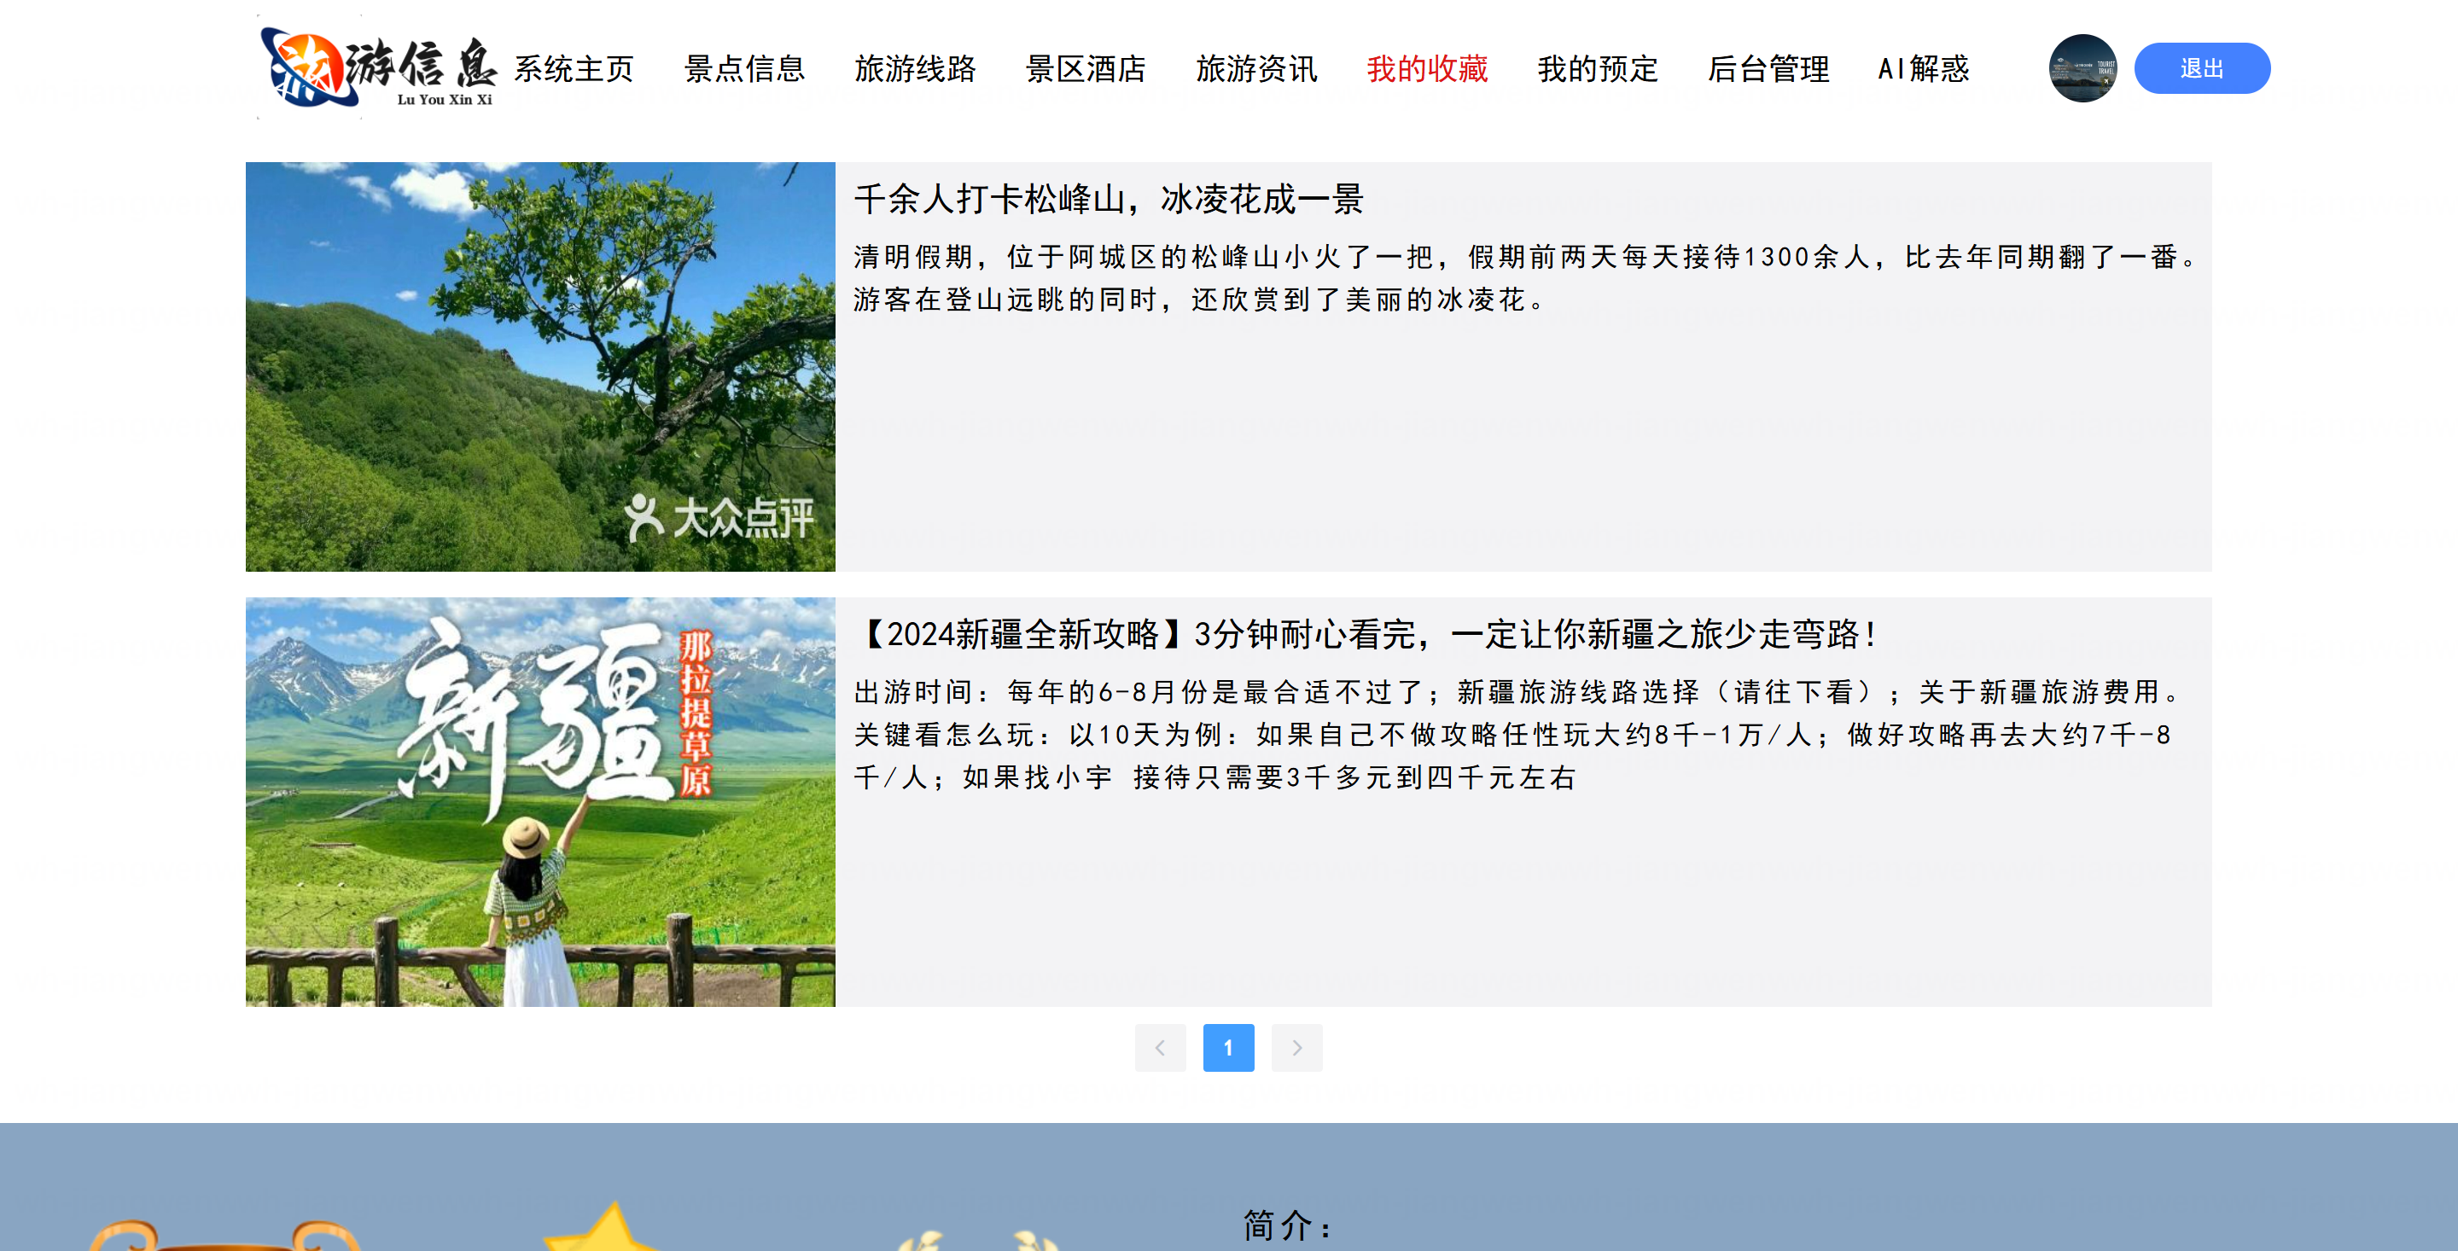Open the 新疆 grassland thumbnail image

point(540,801)
